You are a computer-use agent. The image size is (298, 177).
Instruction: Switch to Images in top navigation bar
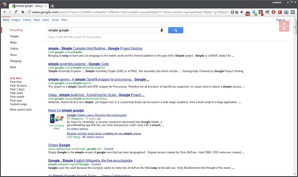coord(16,20)
